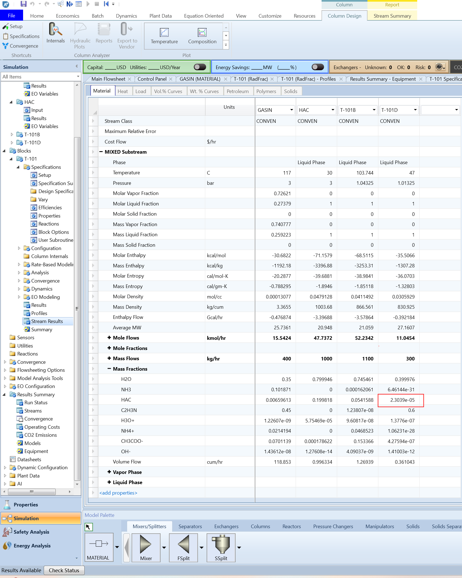The width and height of the screenshot is (462, 578).
Task: Open the Main Flowsheet document tab
Action: pyautogui.click(x=108, y=79)
